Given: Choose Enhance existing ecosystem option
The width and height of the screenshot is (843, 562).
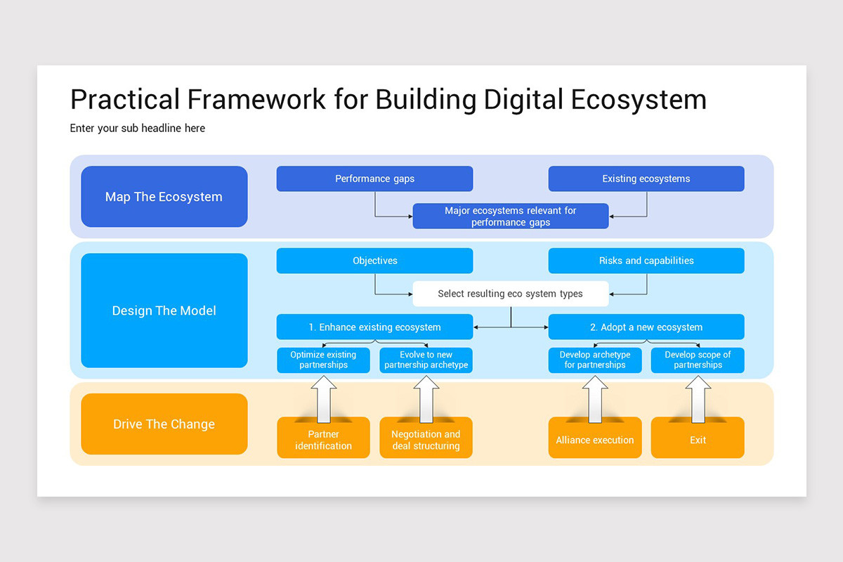Looking at the screenshot, I should [x=374, y=327].
